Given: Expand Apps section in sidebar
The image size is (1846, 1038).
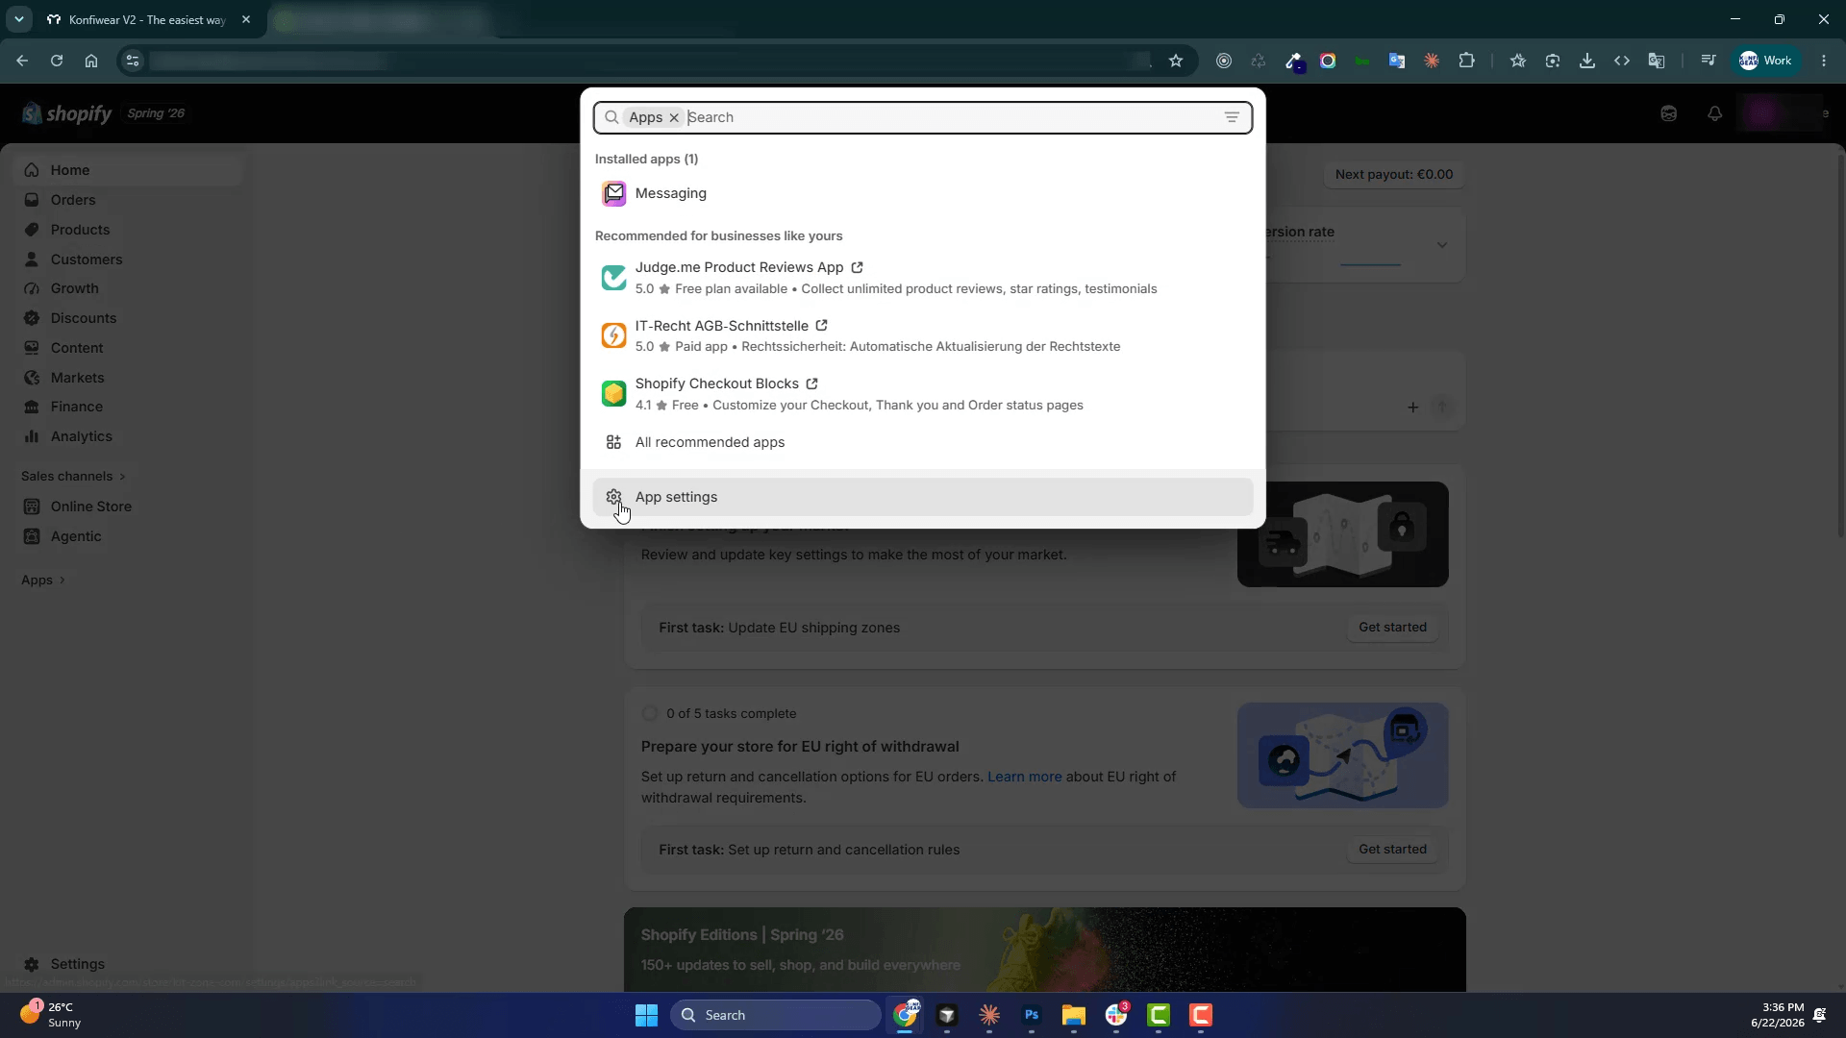Looking at the screenshot, I should pyautogui.click(x=43, y=580).
